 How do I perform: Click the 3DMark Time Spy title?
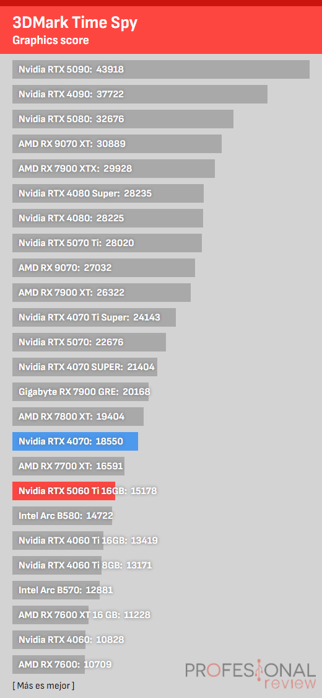tap(75, 22)
